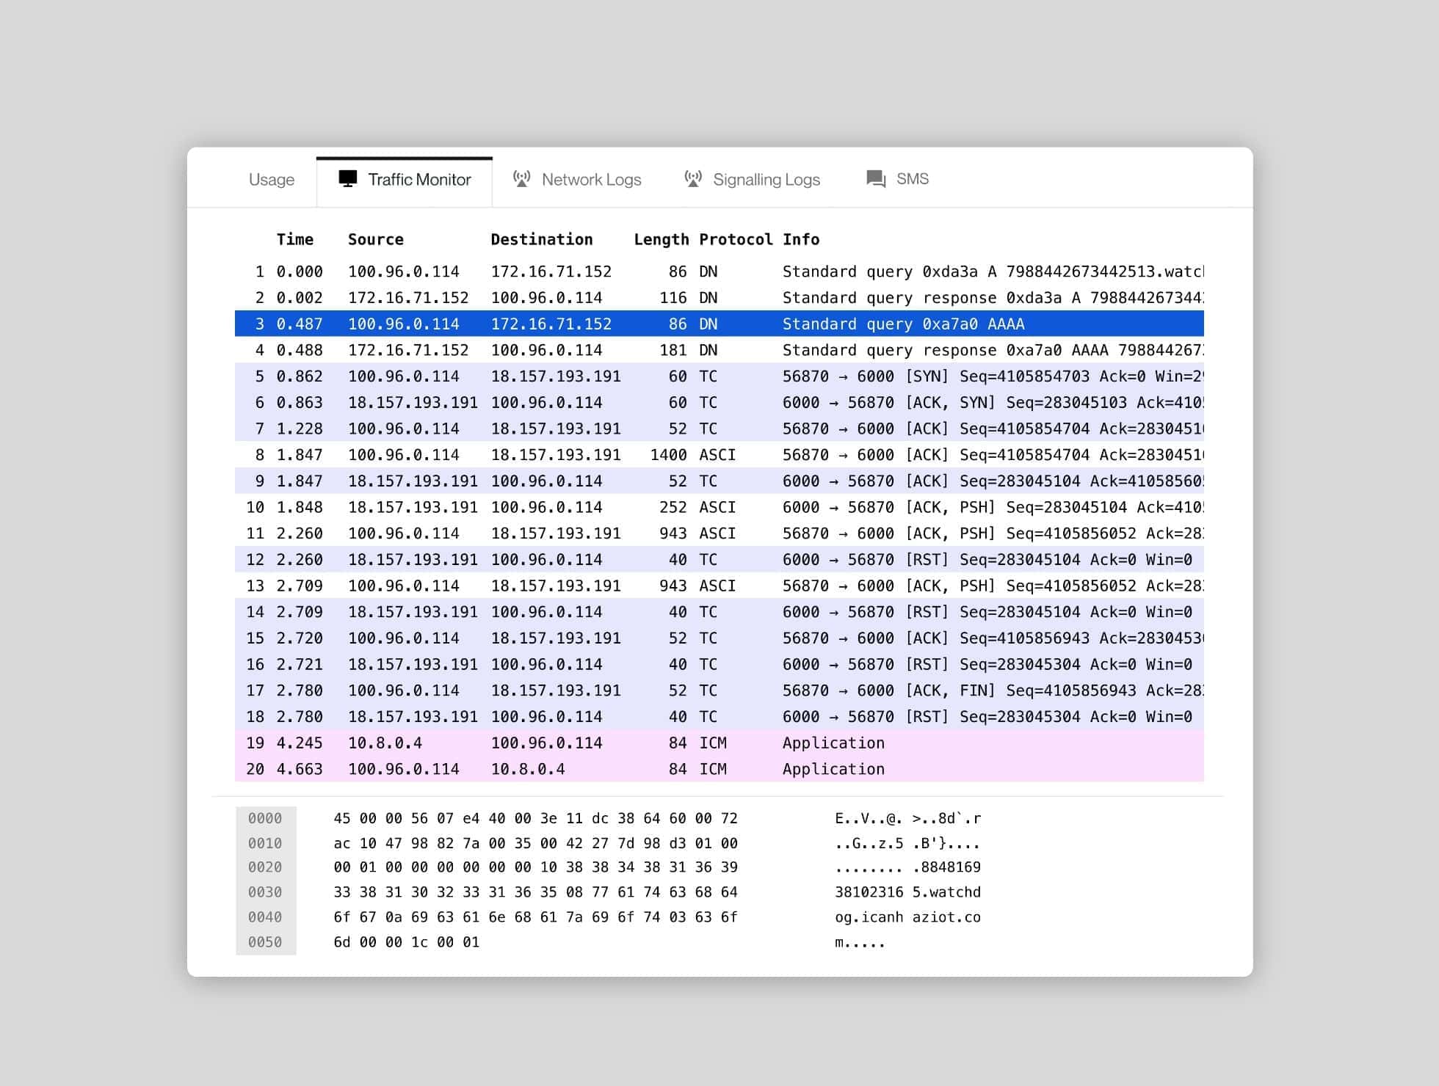This screenshot has width=1439, height=1086.
Task: Open the Signalling Logs tab
Action: [x=766, y=178]
